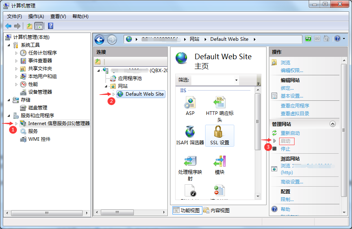Expand the 任务计划程序 node
Image resolution: width=352 pixels, height=229 pixels.
[x=17, y=53]
